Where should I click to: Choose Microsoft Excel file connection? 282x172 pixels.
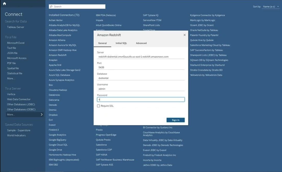tap(16, 43)
